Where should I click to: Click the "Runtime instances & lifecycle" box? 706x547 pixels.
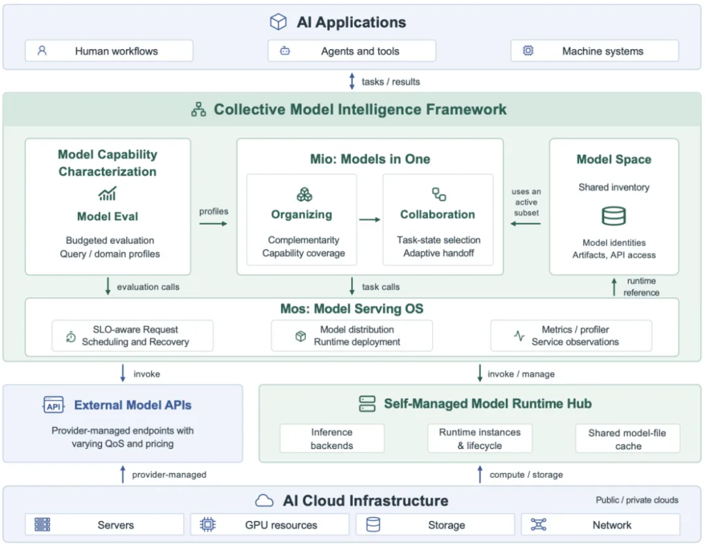click(480, 438)
